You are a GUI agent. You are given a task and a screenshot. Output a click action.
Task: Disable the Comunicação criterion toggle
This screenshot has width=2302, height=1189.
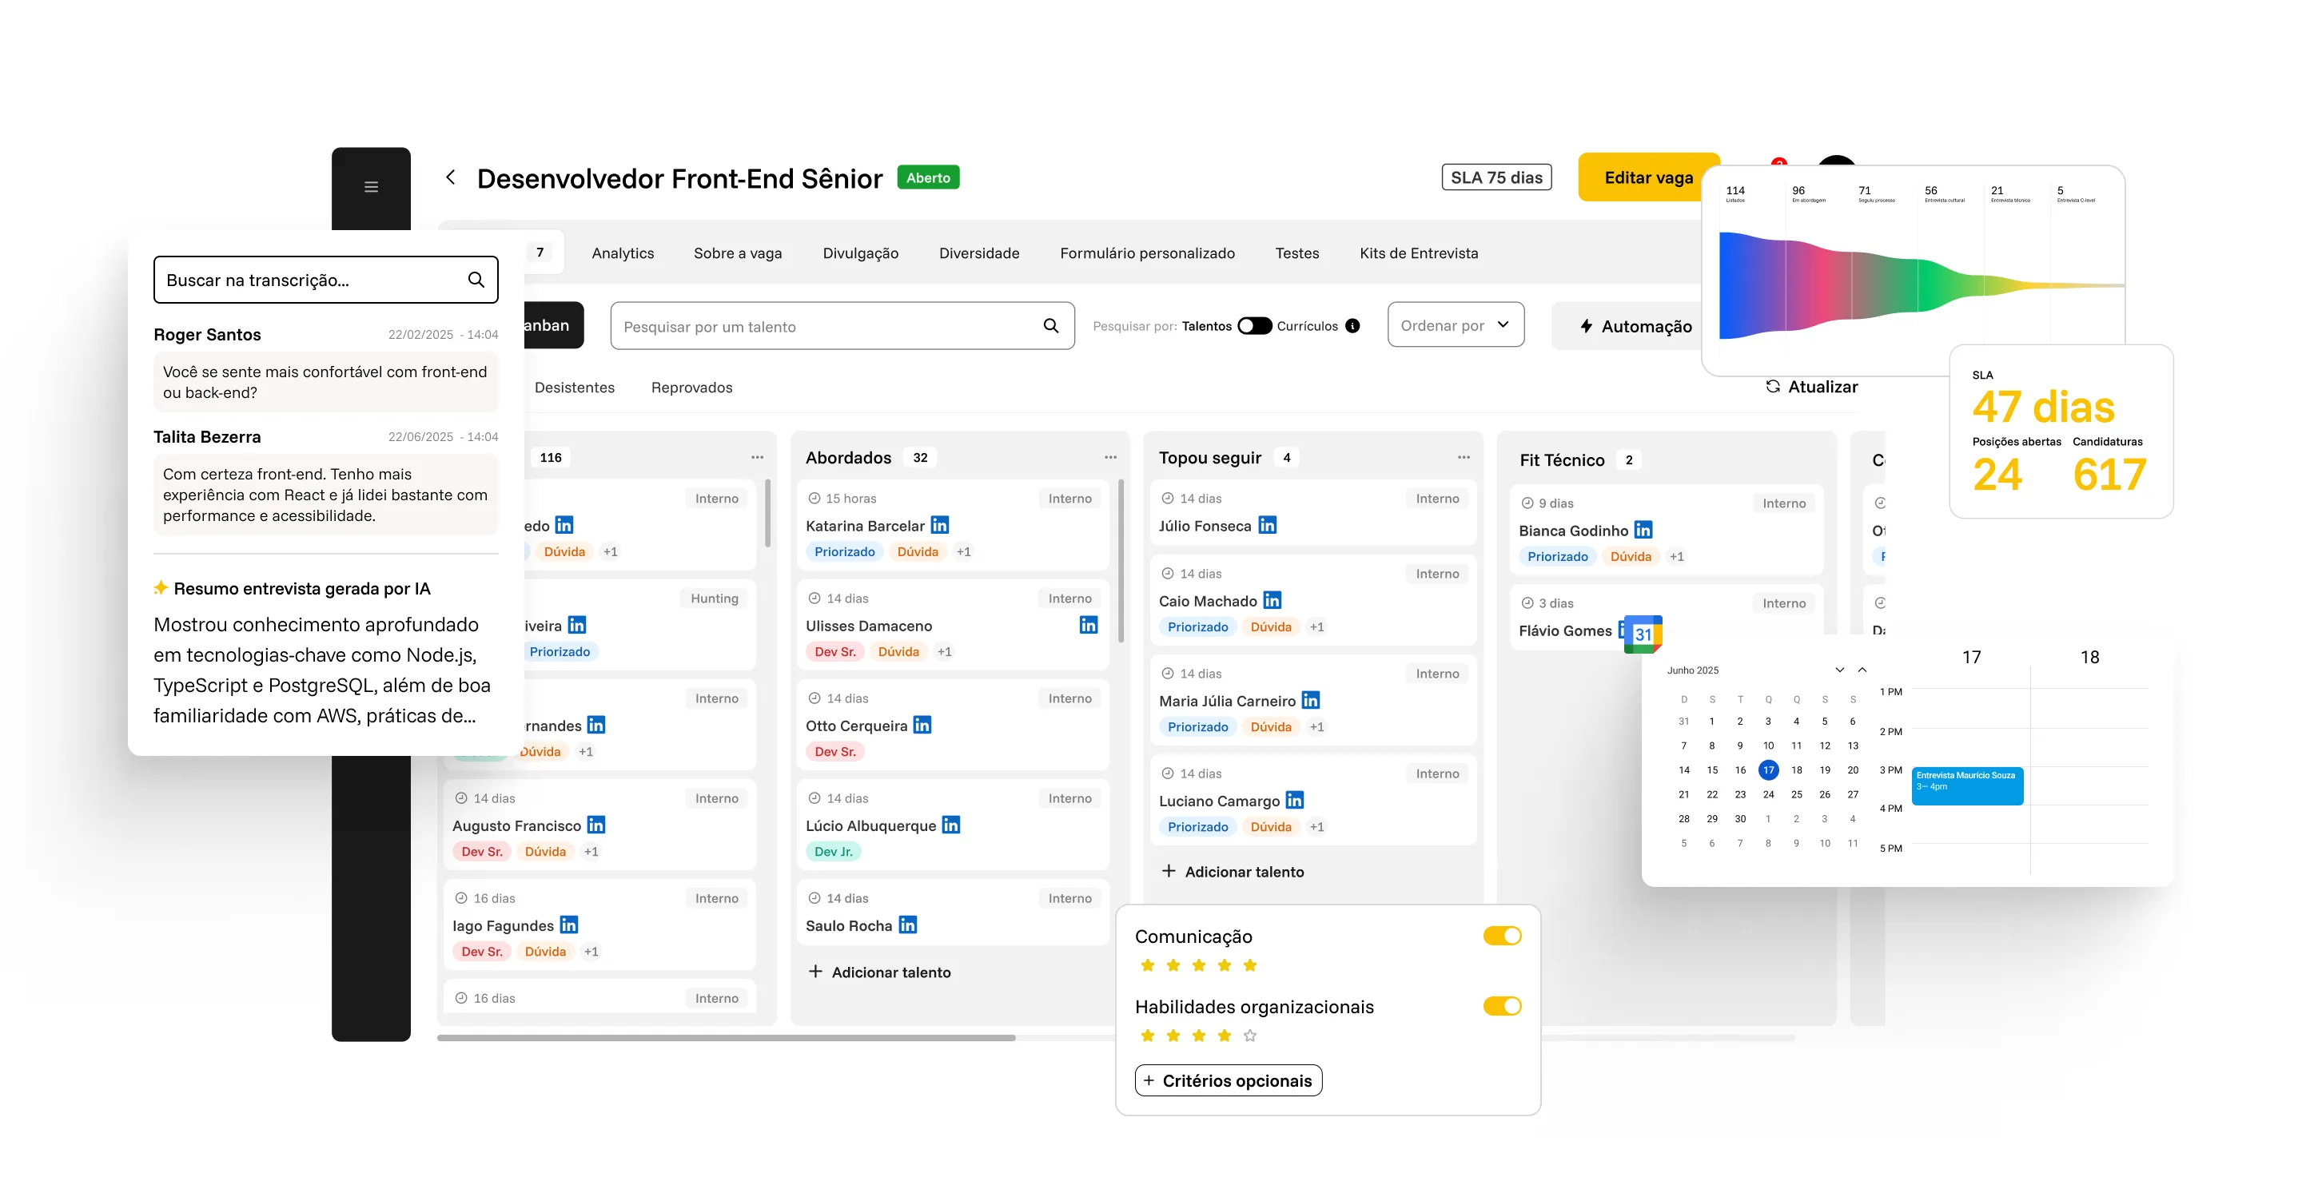tap(1501, 936)
